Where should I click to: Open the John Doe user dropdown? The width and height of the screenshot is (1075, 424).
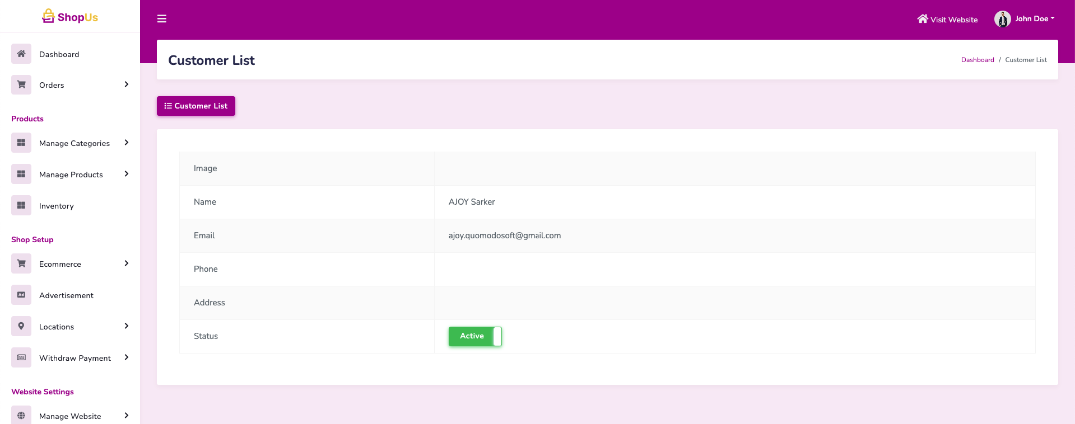pos(1035,19)
